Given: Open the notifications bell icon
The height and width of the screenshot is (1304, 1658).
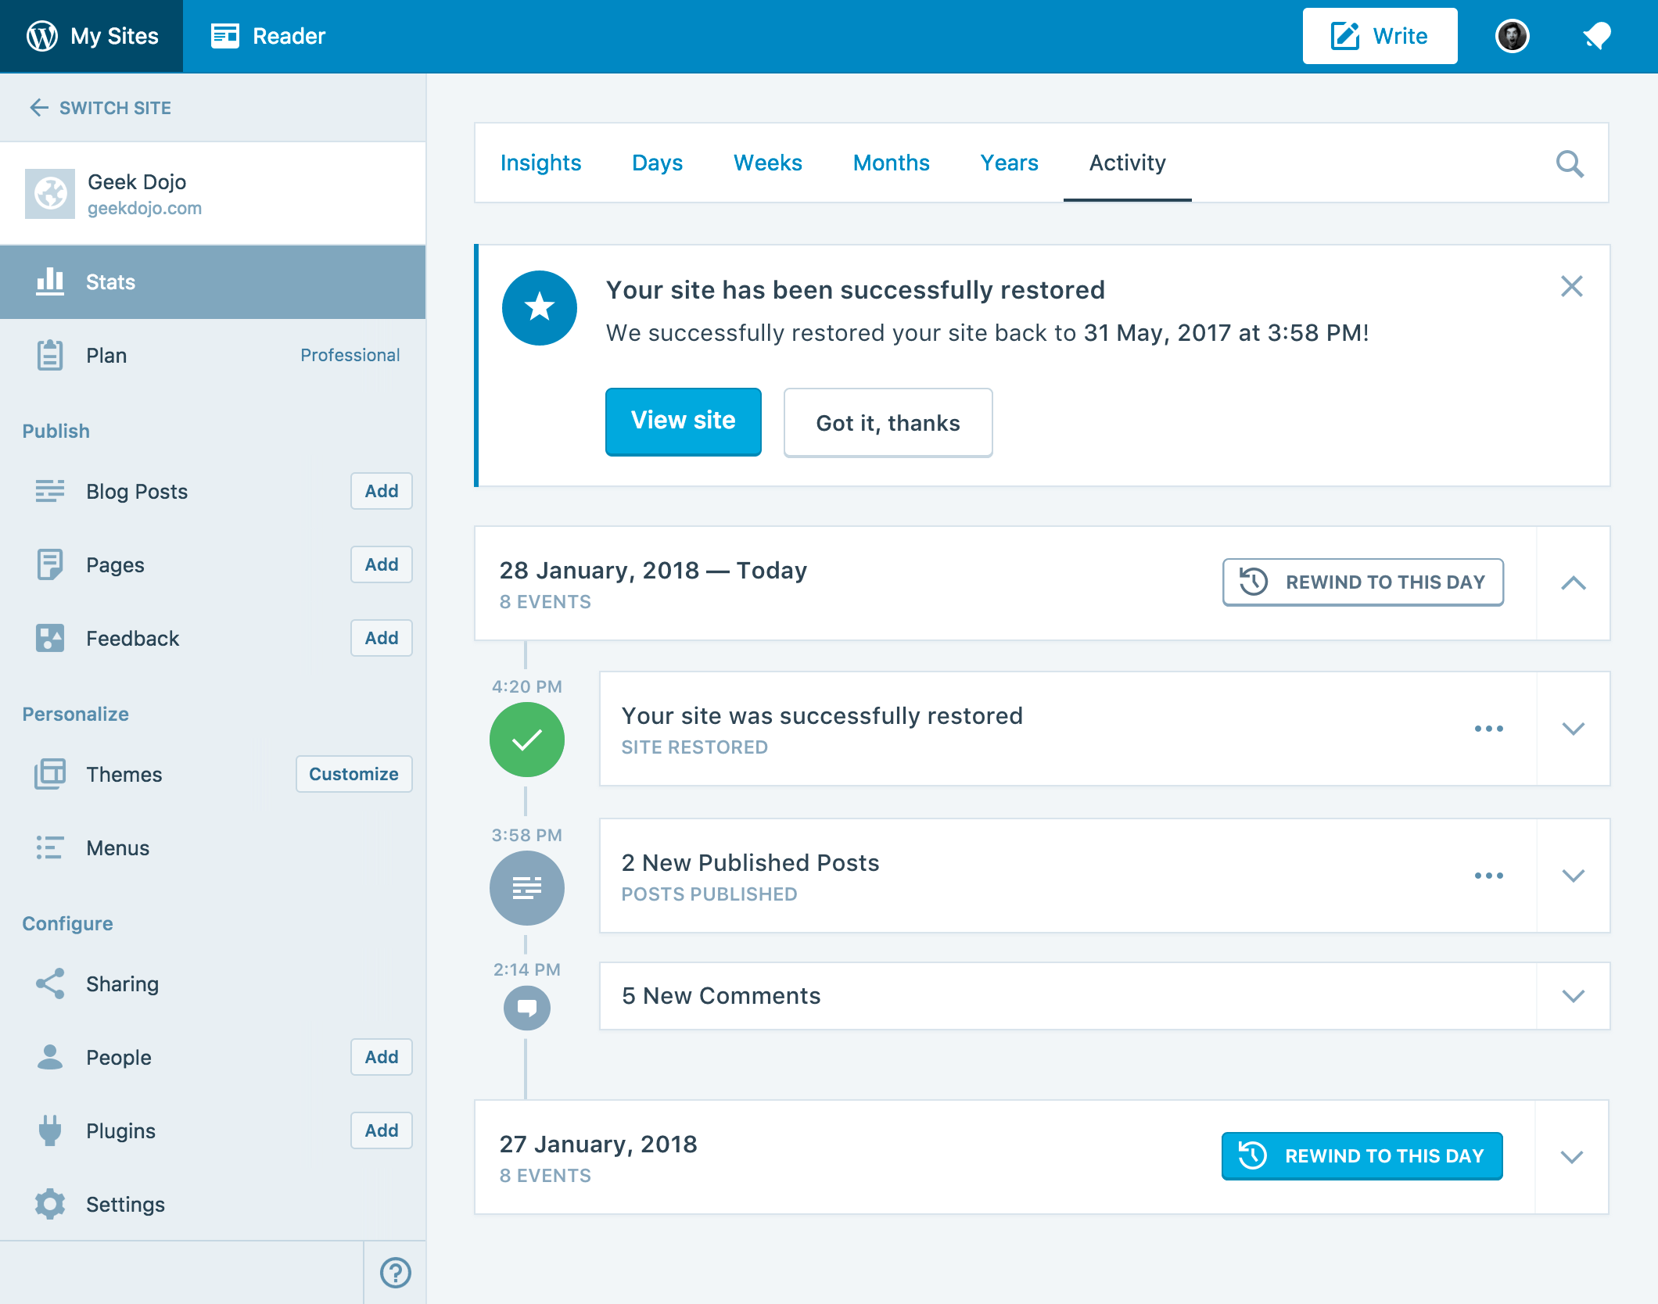Looking at the screenshot, I should tap(1596, 36).
